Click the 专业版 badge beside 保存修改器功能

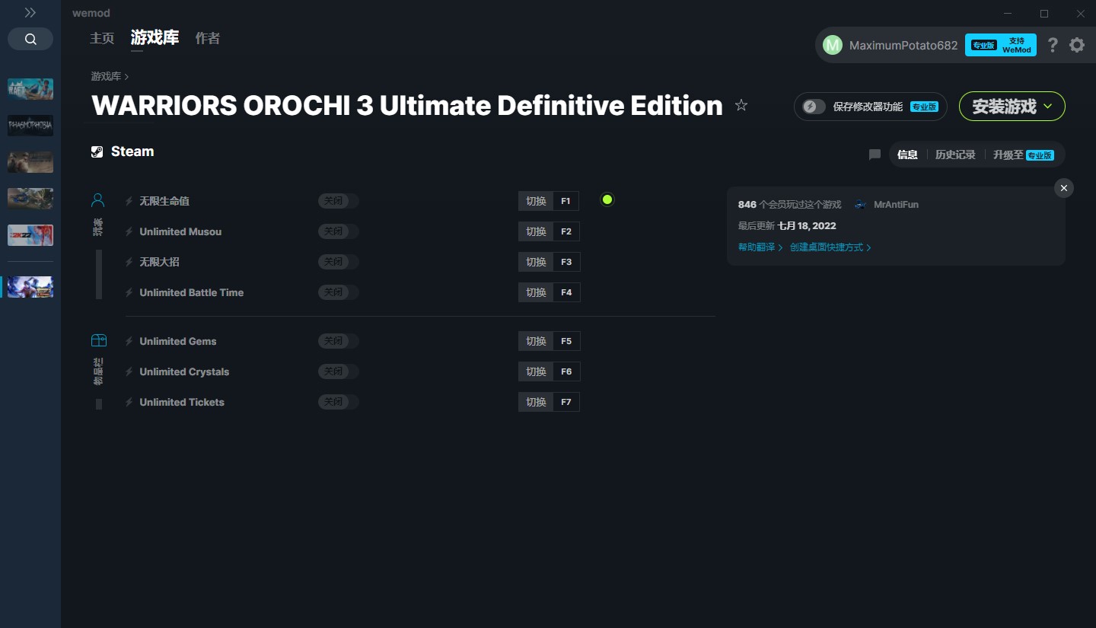point(924,107)
